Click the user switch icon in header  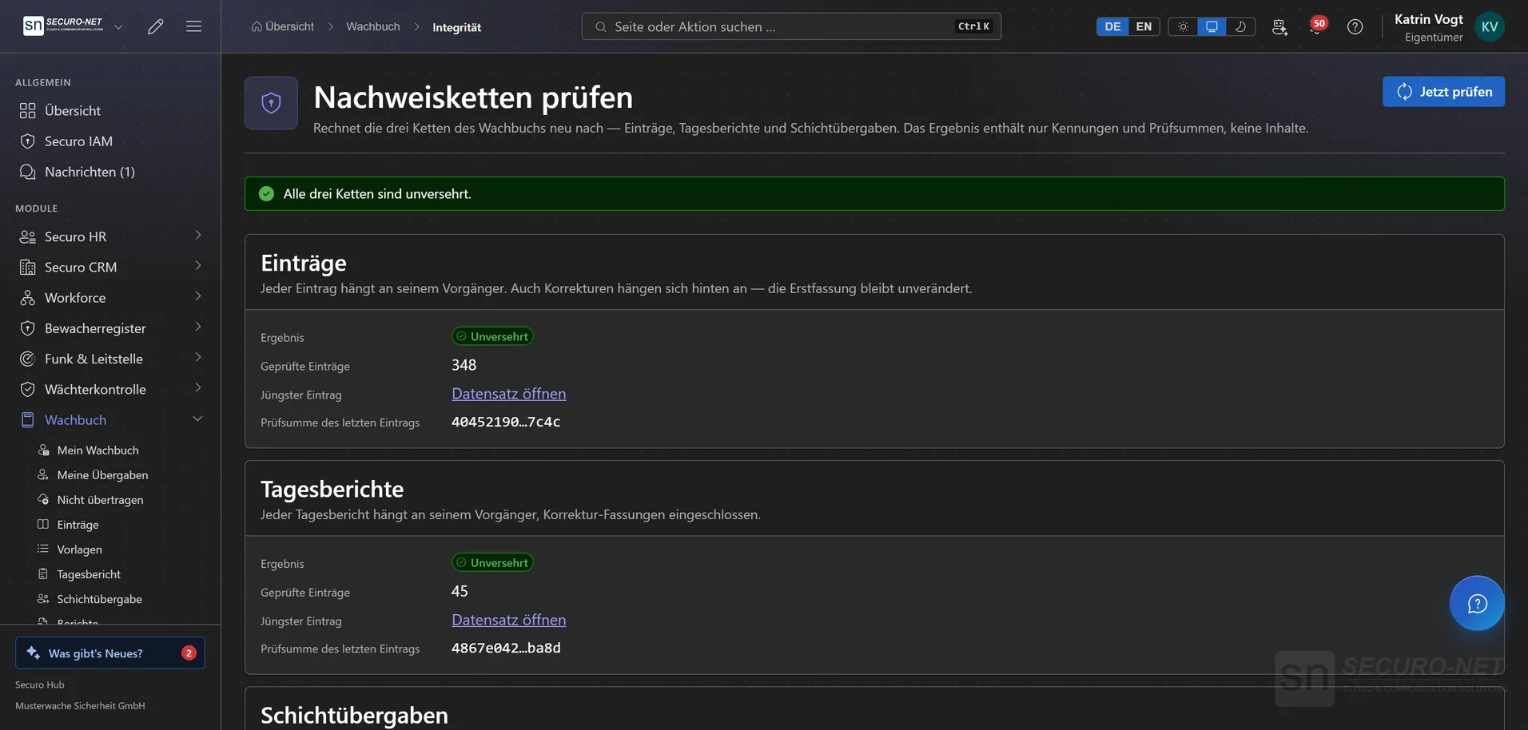(x=1279, y=26)
